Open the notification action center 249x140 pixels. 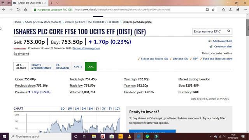(x=243, y=136)
